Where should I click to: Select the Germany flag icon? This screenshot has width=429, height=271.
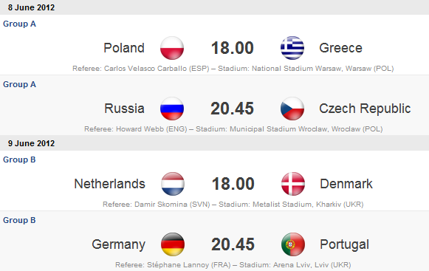pos(173,244)
